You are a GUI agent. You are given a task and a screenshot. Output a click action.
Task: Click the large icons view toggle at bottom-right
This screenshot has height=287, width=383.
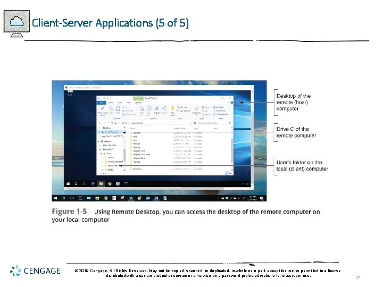(x=230, y=173)
